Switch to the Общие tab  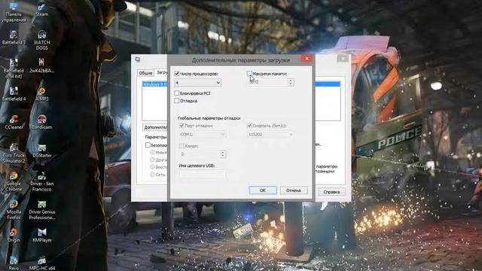pyautogui.click(x=145, y=73)
